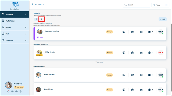This screenshot has height=96, width=172.
Task: Open calendar for Rosamund Develing
Action: point(141,32)
